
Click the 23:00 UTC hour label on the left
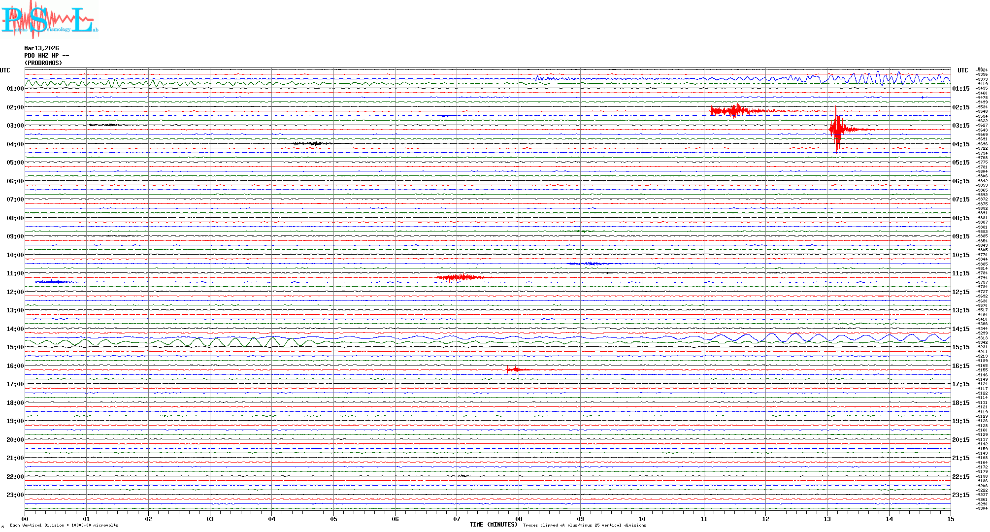15,495
